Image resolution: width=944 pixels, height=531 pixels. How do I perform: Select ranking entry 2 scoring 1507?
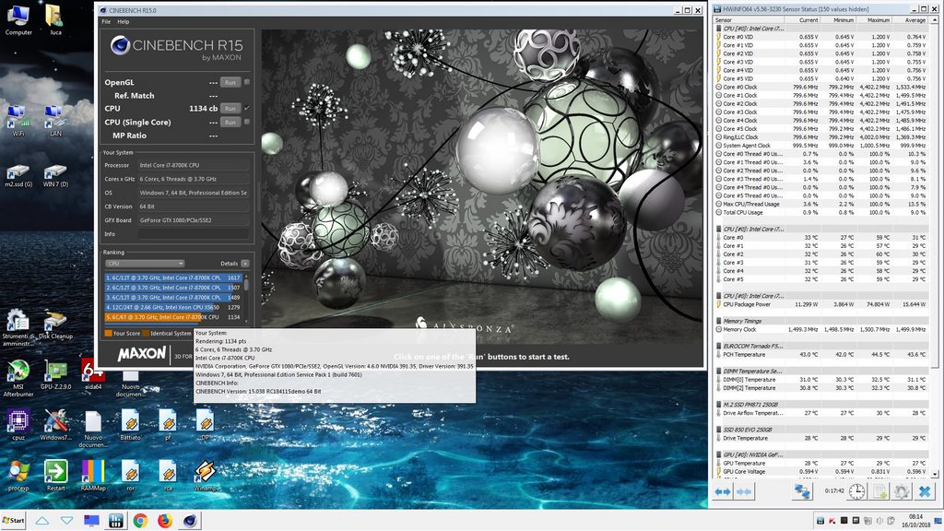coord(173,288)
